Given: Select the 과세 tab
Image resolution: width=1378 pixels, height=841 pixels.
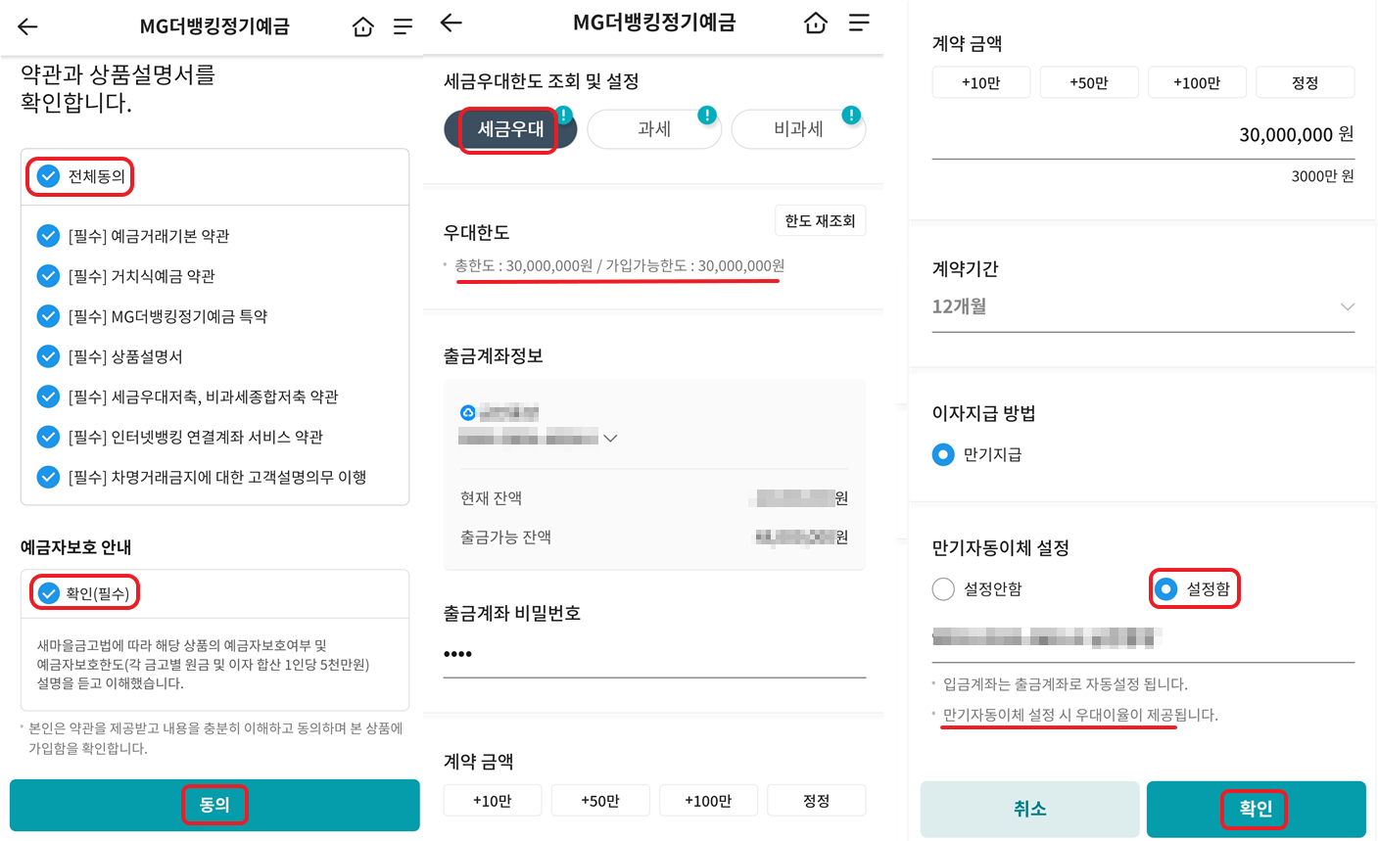Looking at the screenshot, I should pos(654,129).
